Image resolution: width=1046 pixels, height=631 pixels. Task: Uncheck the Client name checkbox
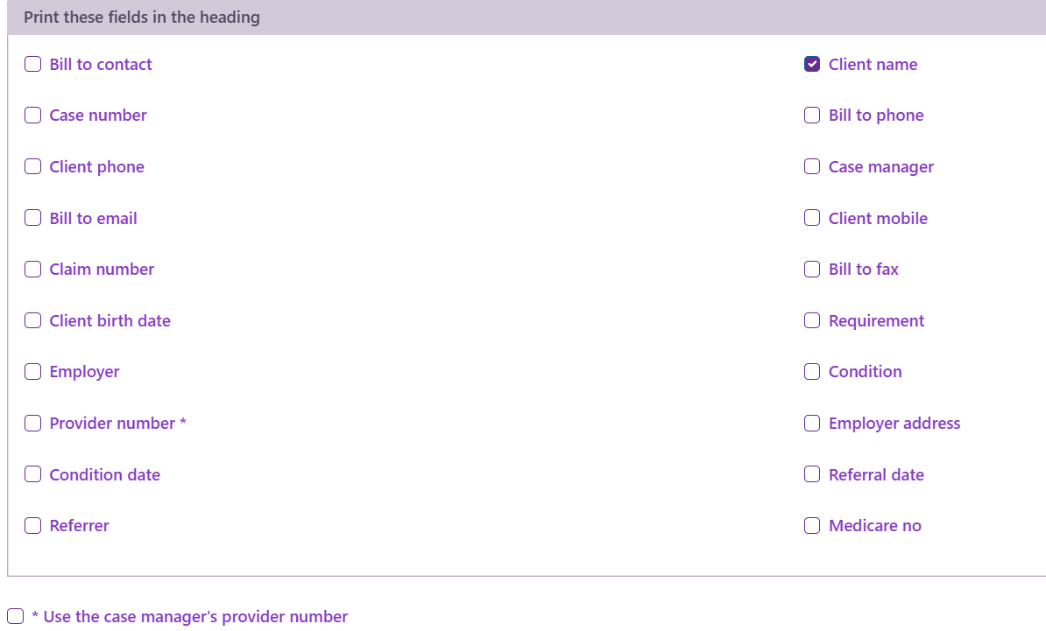click(x=812, y=64)
